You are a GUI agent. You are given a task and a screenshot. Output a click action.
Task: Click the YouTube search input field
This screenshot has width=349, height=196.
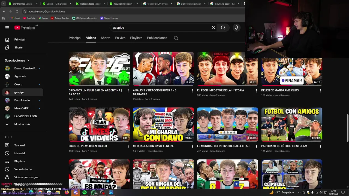coord(161,27)
